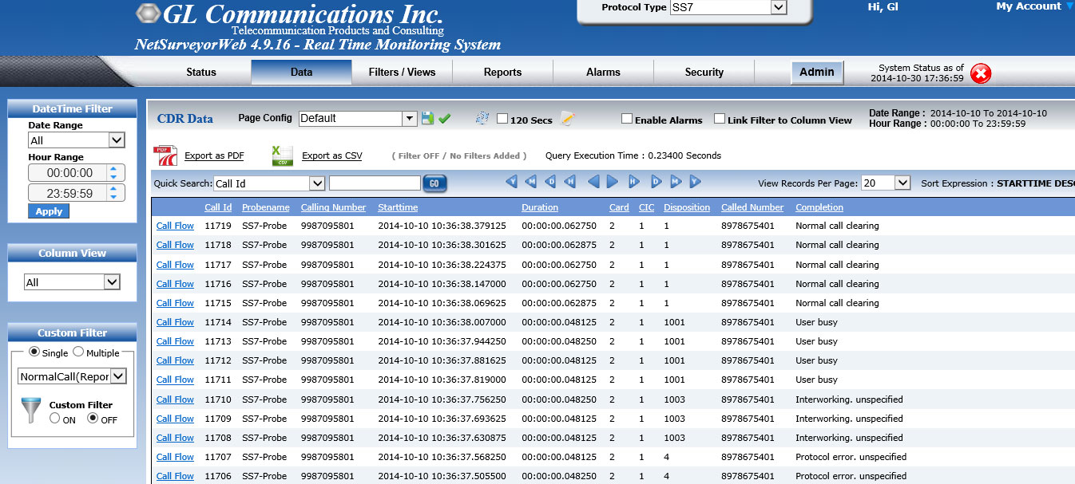Decrease the end hour 23:59:59 with down arrow
The width and height of the screenshot is (1075, 484).
113,197
